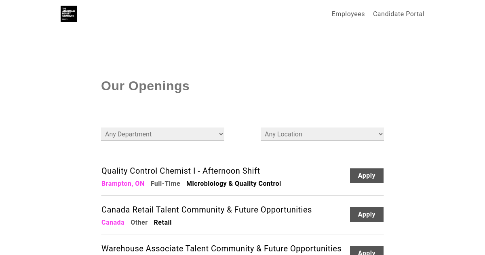Click the Full-Time employment type label
Screen dimensions: 485x255
click(x=165, y=184)
